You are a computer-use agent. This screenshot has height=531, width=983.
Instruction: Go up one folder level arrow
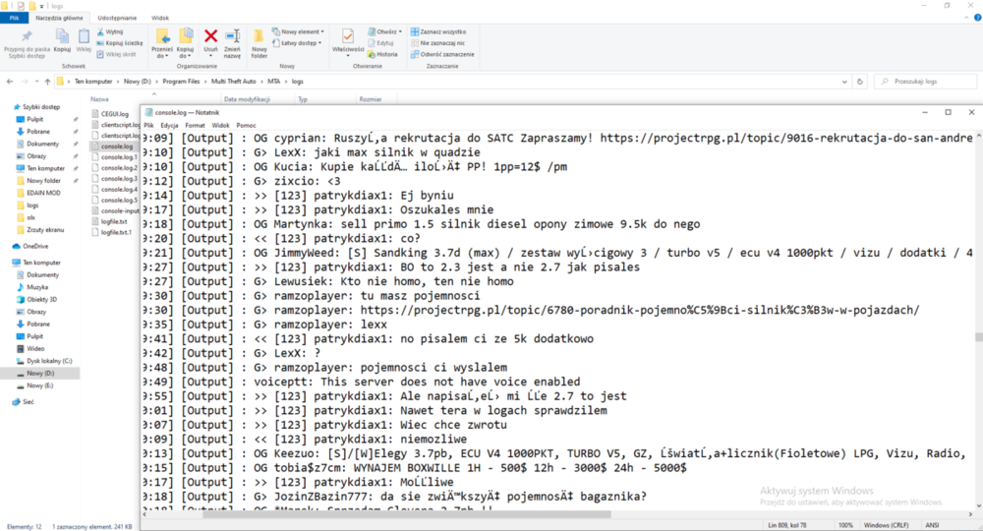coord(47,82)
